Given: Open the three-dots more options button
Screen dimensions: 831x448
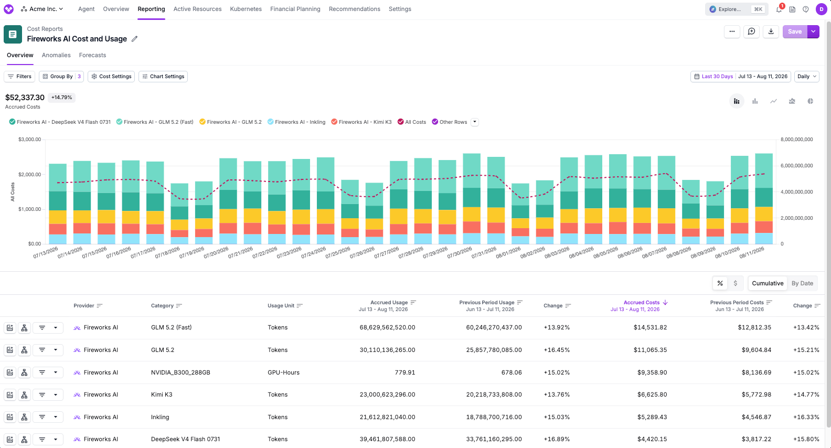Looking at the screenshot, I should (x=732, y=31).
